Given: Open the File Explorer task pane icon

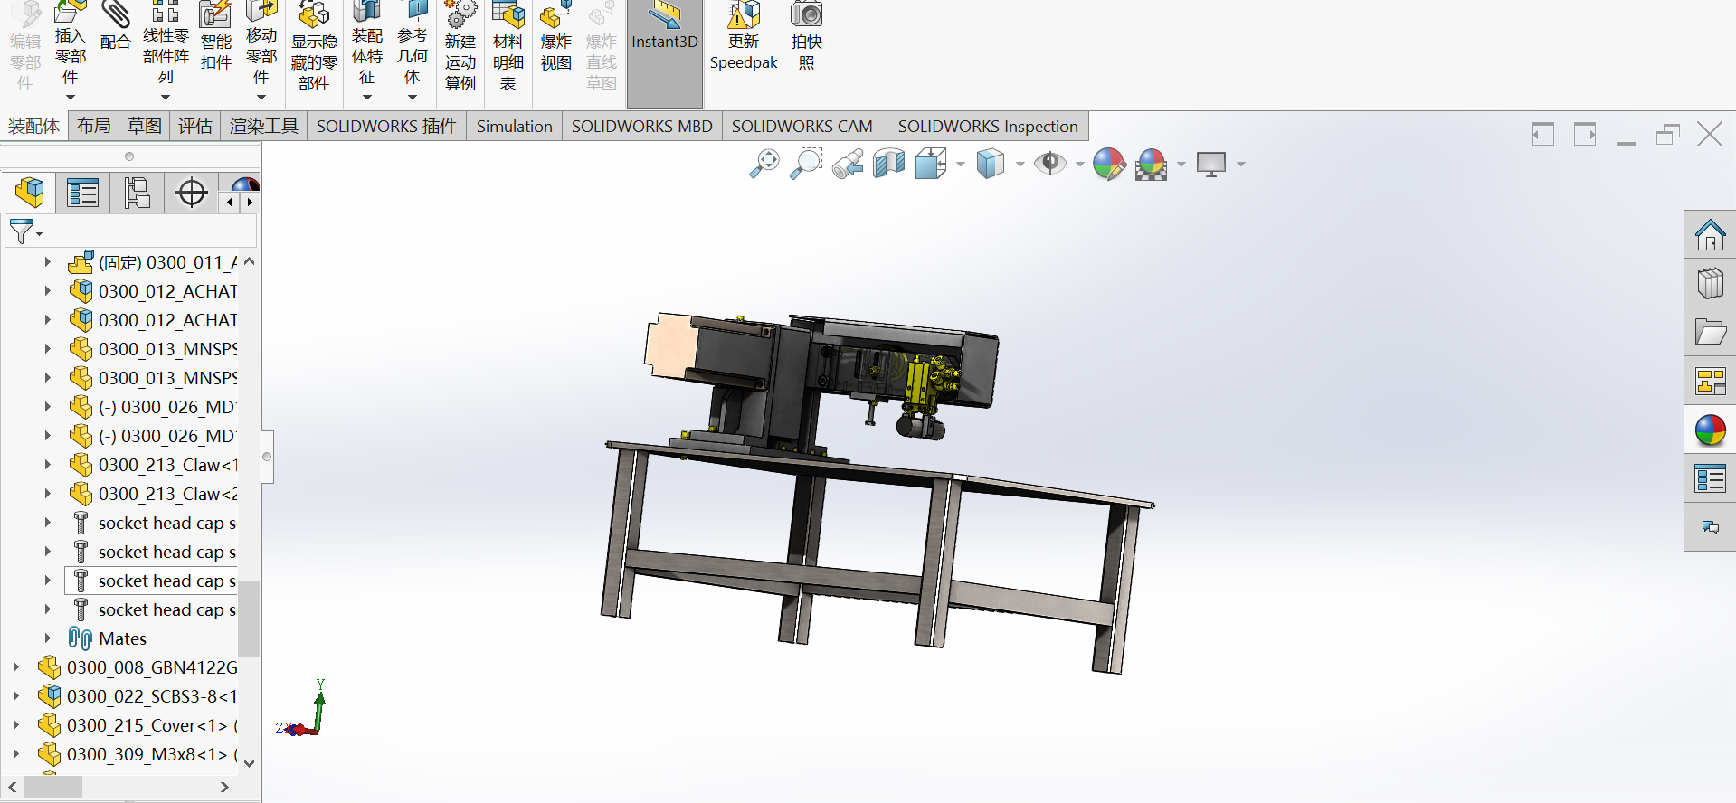Looking at the screenshot, I should 1710,333.
